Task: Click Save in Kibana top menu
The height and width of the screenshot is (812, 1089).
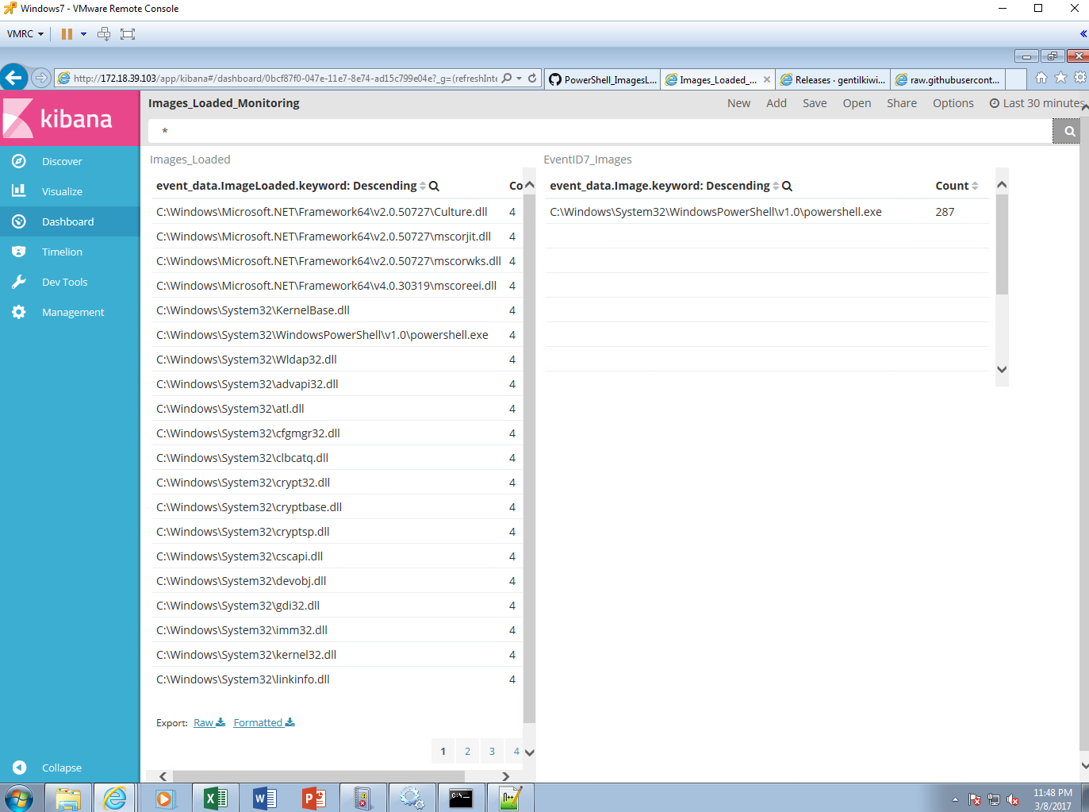Action: pyautogui.click(x=815, y=103)
